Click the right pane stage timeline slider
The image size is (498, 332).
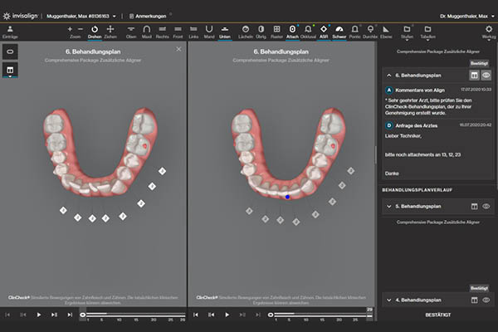coord(320,315)
